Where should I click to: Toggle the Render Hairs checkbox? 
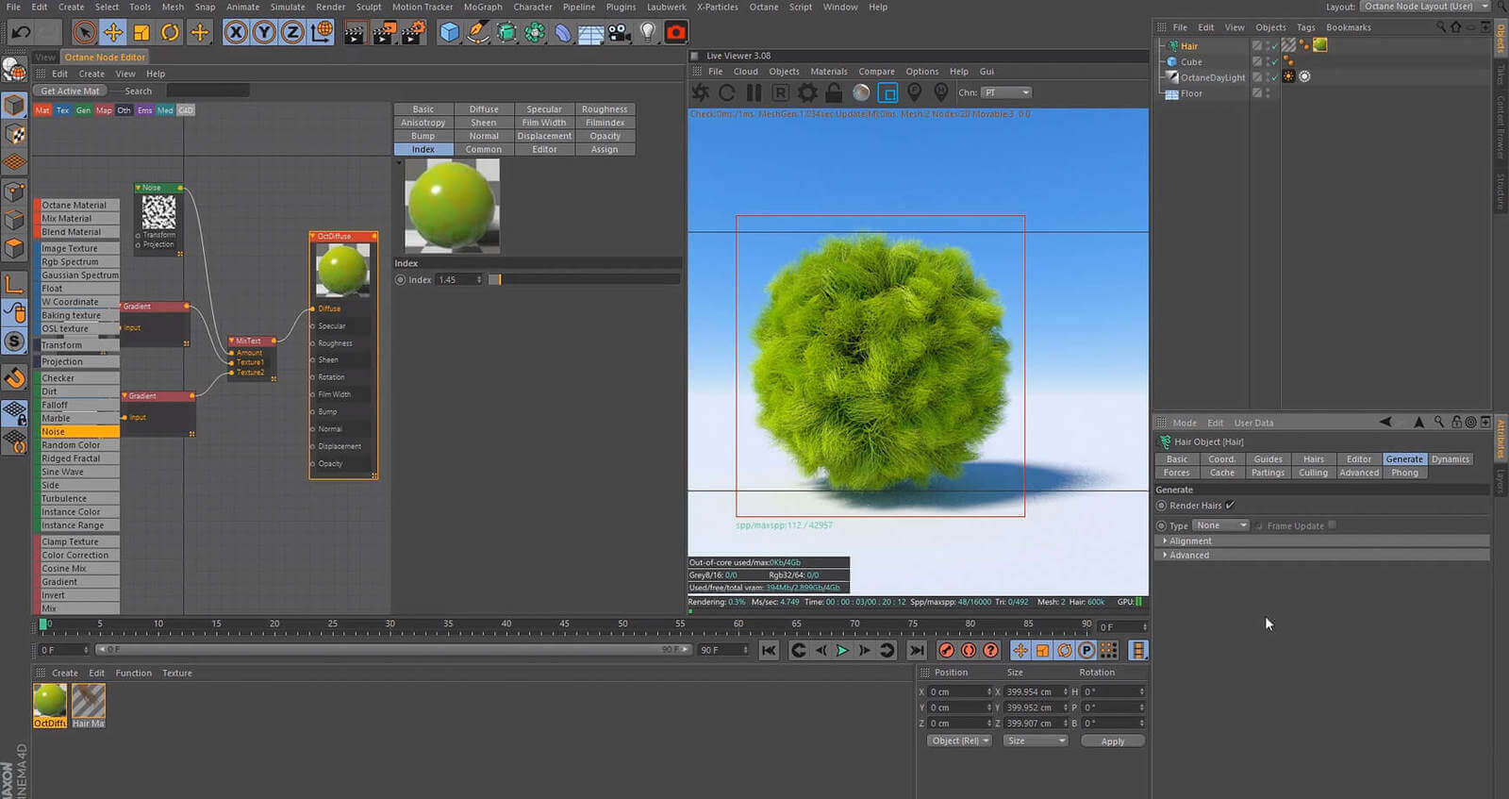coord(1230,506)
